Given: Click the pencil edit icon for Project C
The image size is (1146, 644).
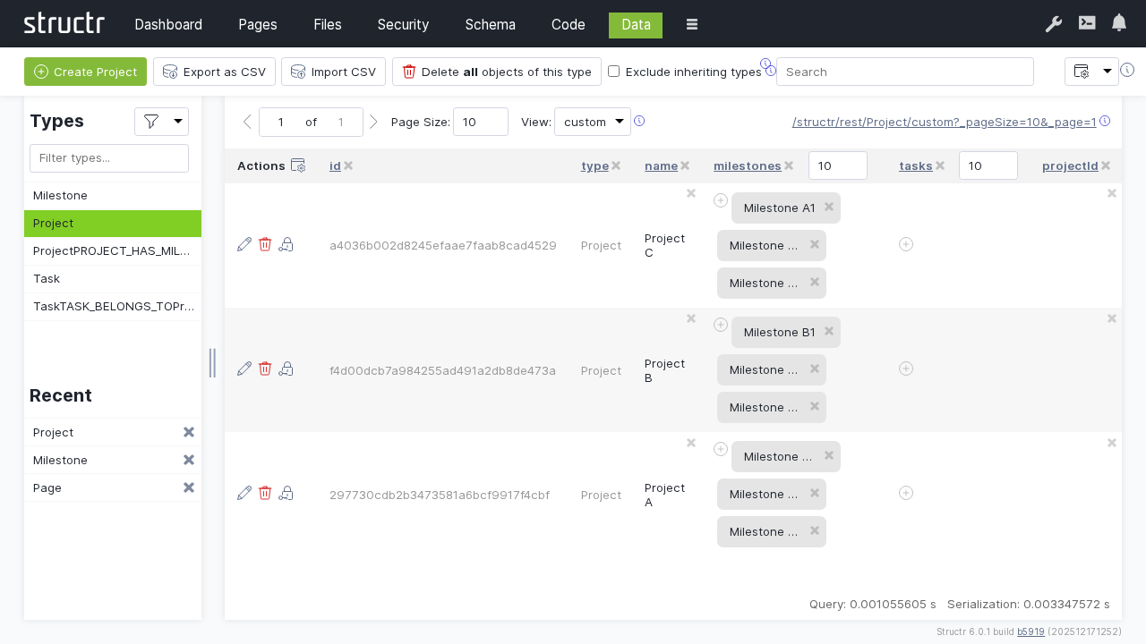Looking at the screenshot, I should click(x=244, y=244).
